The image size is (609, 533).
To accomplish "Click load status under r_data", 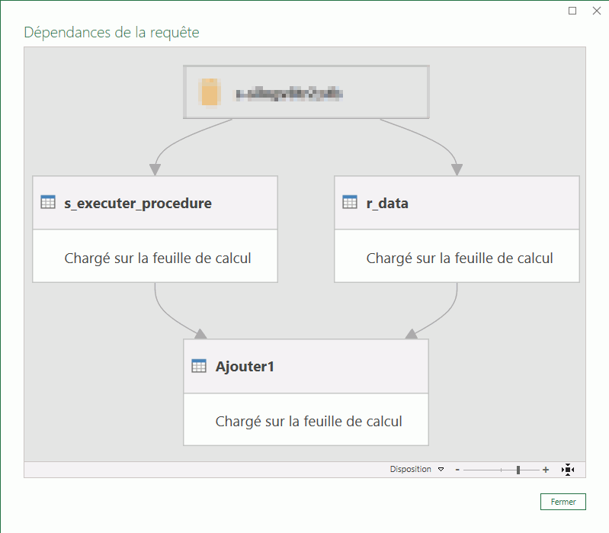I will [460, 258].
